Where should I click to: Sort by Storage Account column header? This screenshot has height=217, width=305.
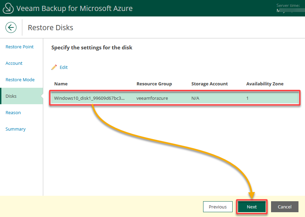point(210,84)
